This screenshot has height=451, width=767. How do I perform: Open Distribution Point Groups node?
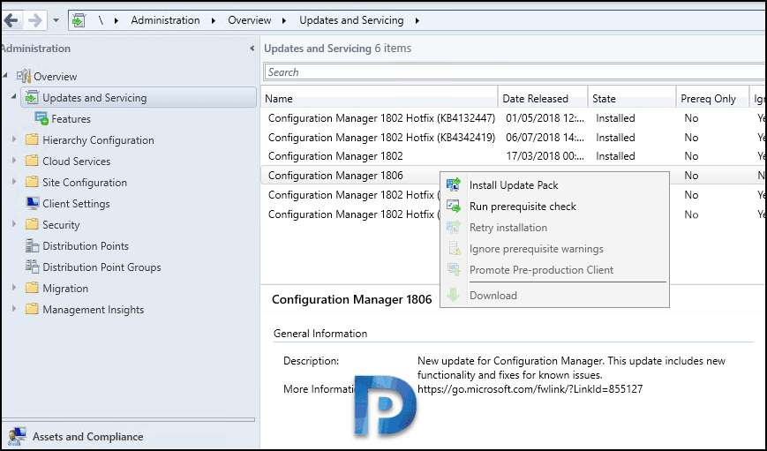[x=102, y=267]
